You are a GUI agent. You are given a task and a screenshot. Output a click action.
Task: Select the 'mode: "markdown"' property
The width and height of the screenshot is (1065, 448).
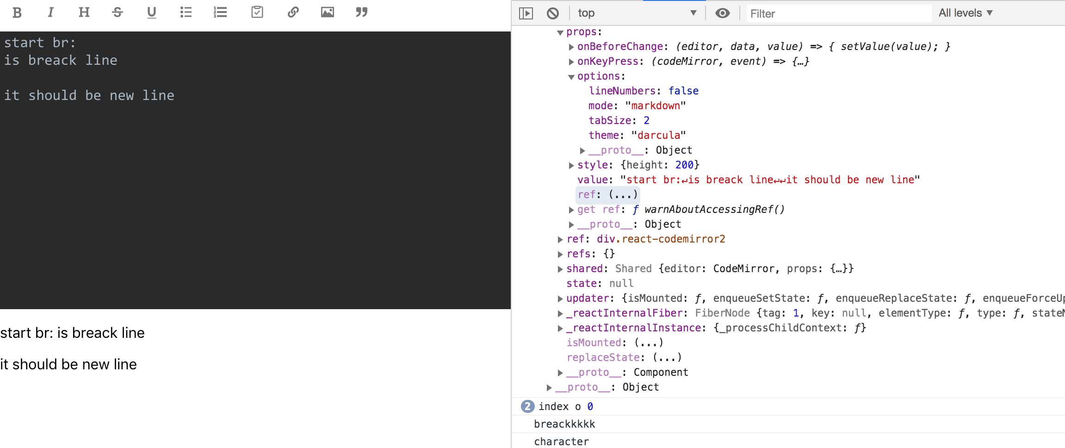[637, 106]
